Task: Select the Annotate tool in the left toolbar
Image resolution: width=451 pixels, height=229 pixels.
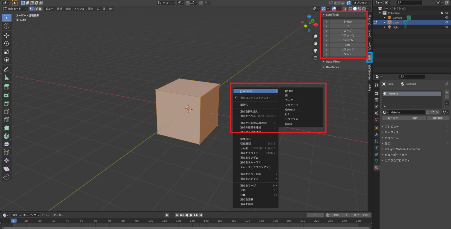Action: (6, 69)
